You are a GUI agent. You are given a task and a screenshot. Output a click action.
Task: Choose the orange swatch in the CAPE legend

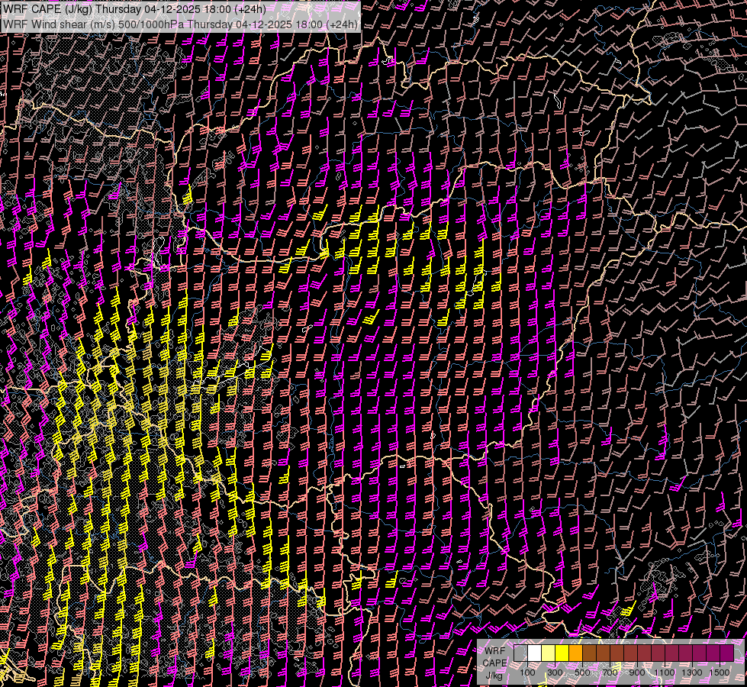pyautogui.click(x=575, y=653)
